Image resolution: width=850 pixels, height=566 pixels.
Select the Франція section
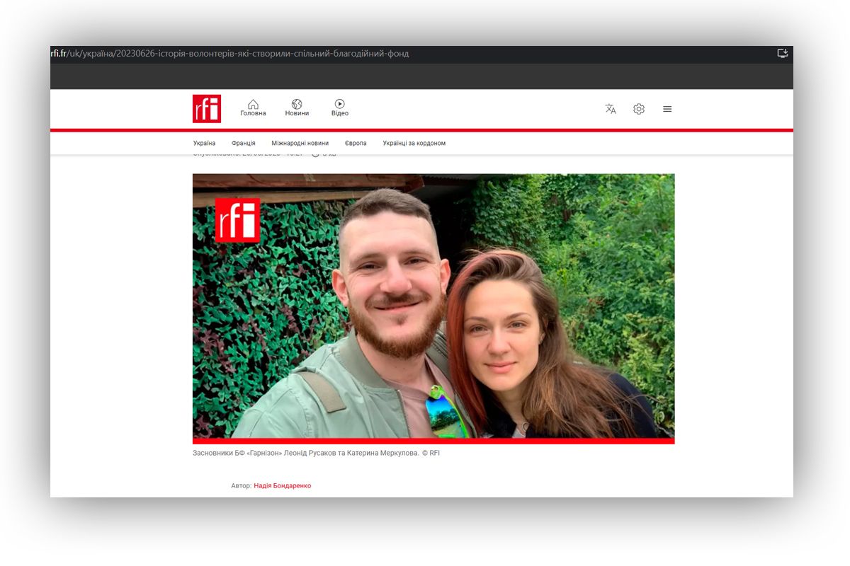pyautogui.click(x=243, y=143)
